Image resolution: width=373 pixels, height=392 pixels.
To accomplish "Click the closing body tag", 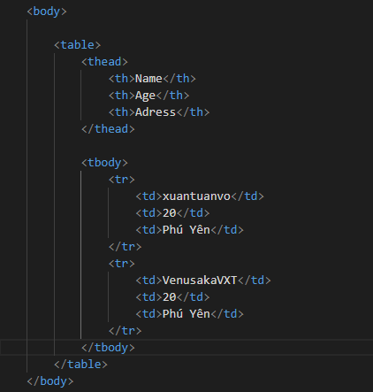I will coord(50,381).
